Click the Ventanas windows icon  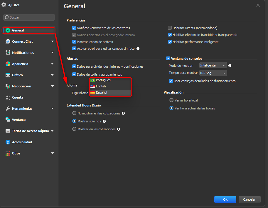[x=8, y=120]
